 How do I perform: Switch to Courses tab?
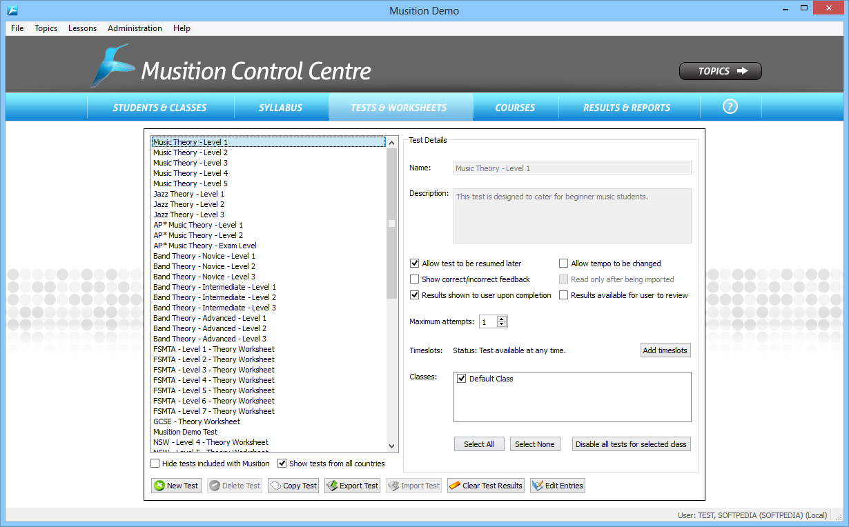515,108
